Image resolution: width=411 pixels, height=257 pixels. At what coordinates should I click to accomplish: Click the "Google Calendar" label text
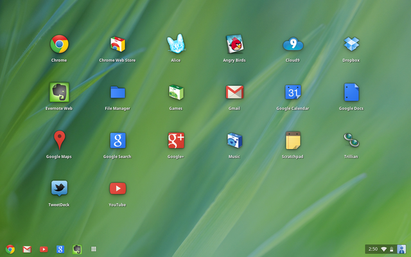[x=293, y=109]
